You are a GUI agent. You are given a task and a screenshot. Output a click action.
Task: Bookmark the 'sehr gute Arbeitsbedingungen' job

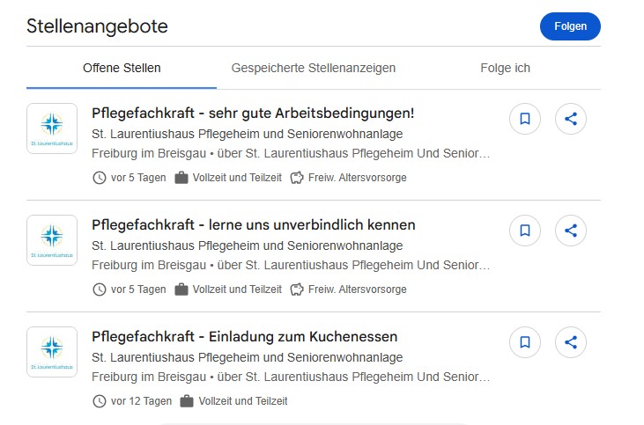(525, 120)
